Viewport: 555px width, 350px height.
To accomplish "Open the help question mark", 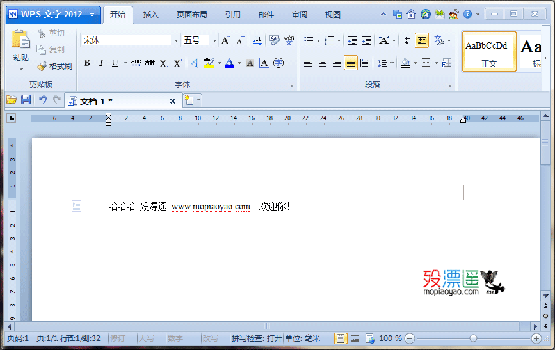I will (x=467, y=14).
